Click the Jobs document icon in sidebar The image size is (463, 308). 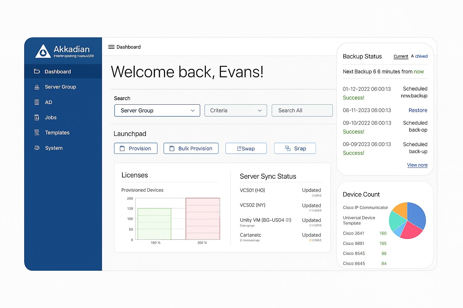(x=37, y=118)
